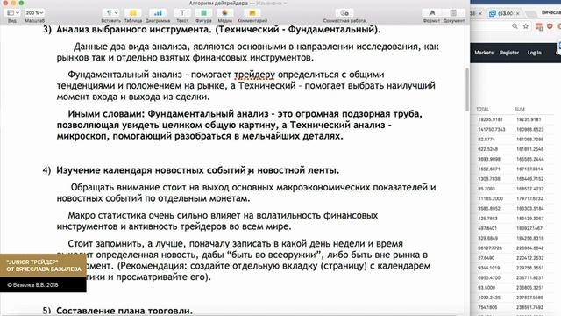
Task: Click the total value 822.5248 in browser table
Action: 487,149
